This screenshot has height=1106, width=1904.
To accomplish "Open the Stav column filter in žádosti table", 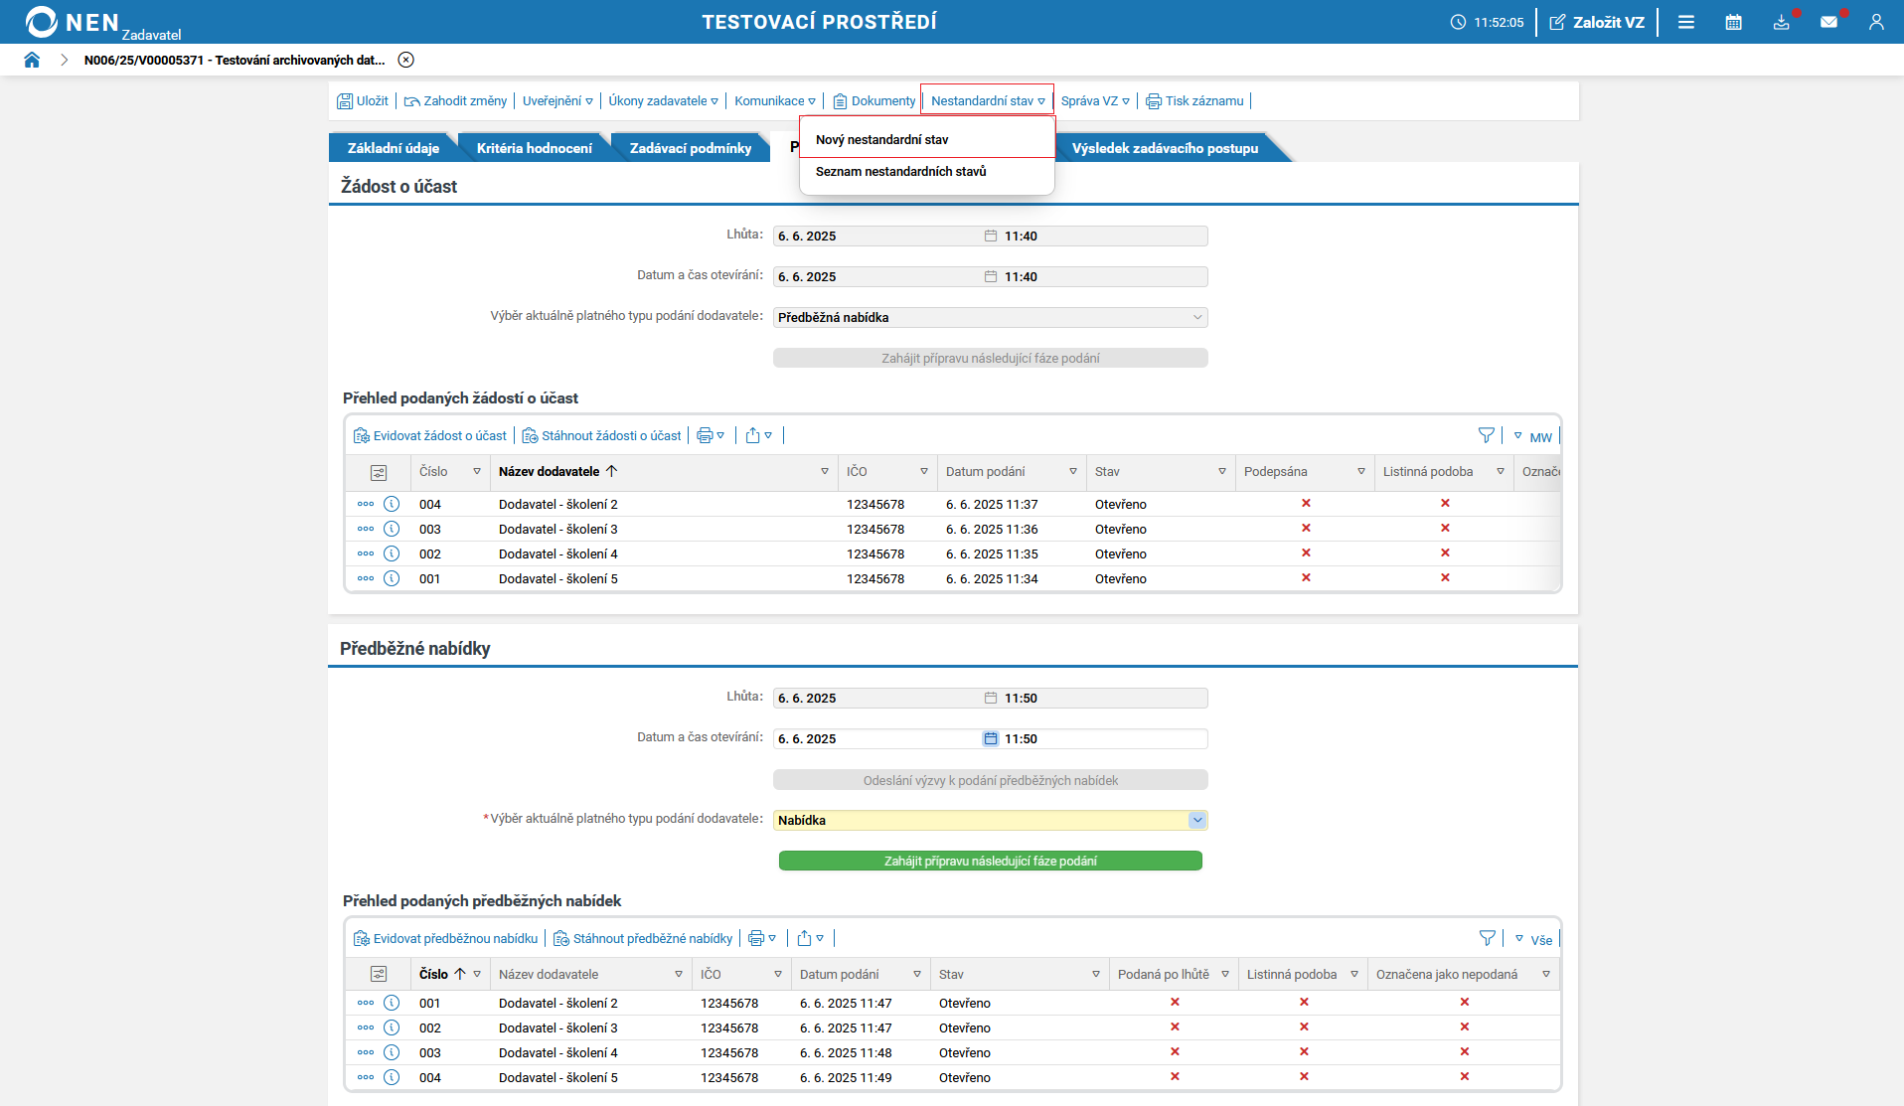I will pyautogui.click(x=1221, y=472).
